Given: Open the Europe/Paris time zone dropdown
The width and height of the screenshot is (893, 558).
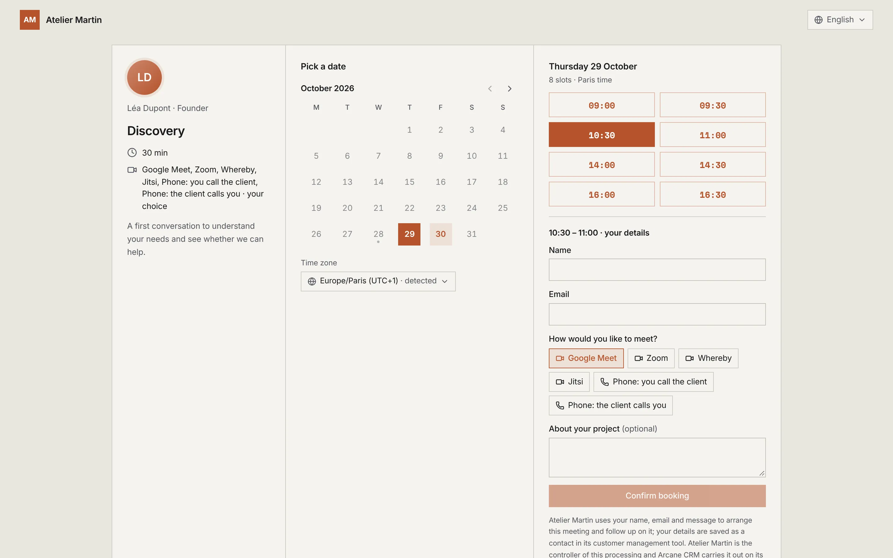Looking at the screenshot, I should [x=378, y=281].
